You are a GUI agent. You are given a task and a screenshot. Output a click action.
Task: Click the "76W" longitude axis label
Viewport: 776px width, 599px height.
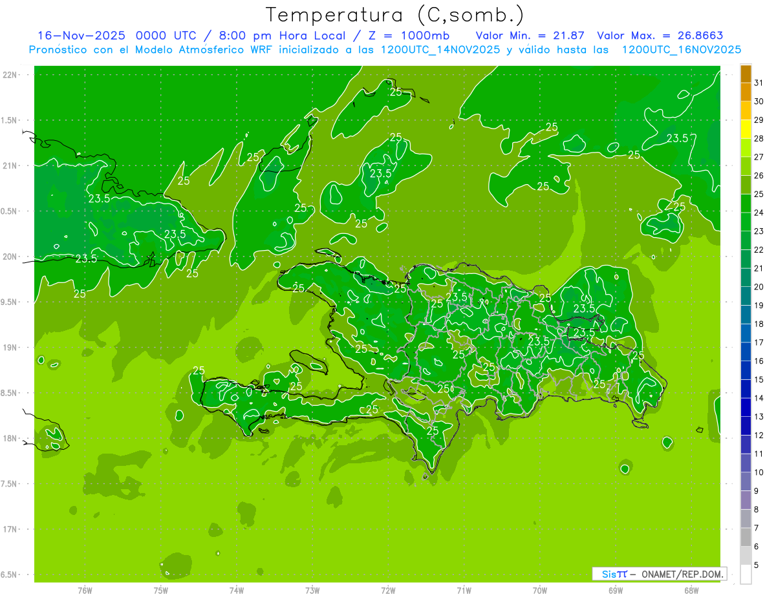tap(85, 590)
